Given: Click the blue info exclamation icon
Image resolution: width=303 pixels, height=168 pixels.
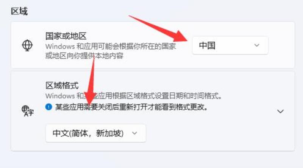Looking at the screenshot, I should 48,107.
